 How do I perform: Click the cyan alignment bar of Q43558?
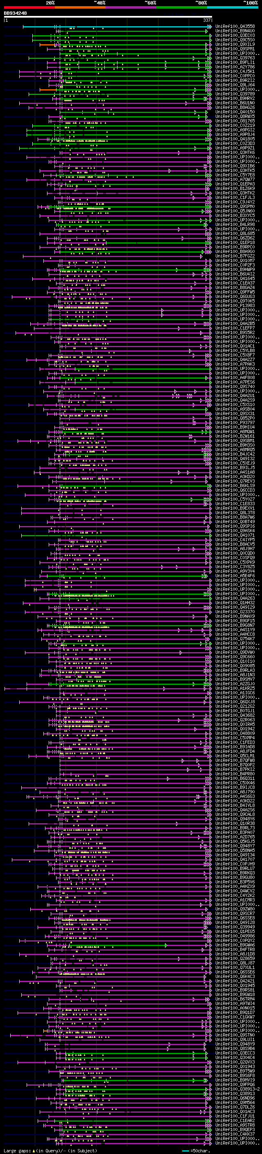coord(116,27)
